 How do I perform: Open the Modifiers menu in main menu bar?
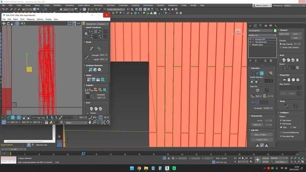[57, 5]
